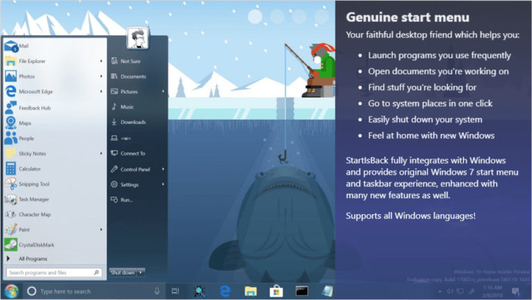Click the Task View taskbar icon

pos(175,291)
